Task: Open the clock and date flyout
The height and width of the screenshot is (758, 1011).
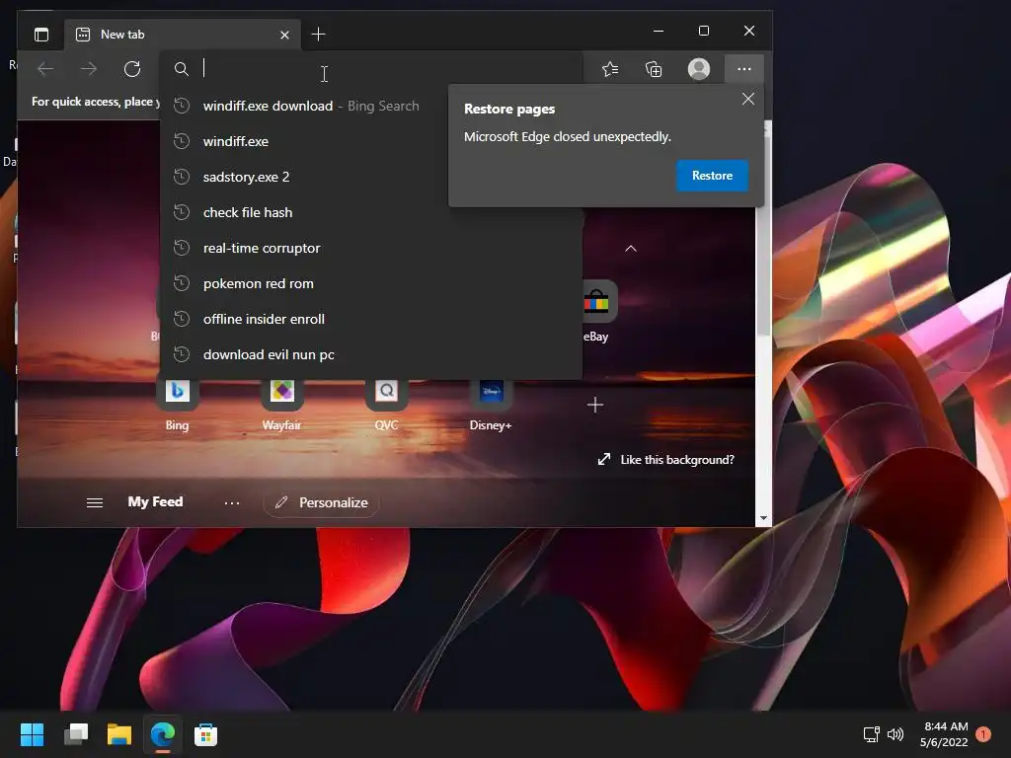Action: point(945,734)
